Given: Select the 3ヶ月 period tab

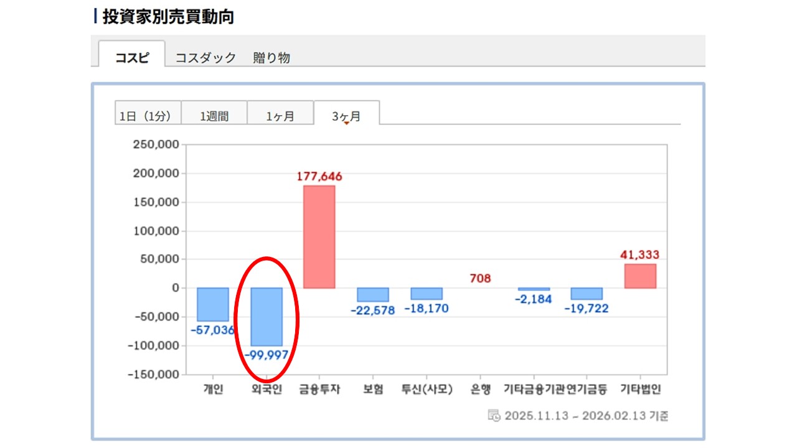Looking at the screenshot, I should (346, 116).
